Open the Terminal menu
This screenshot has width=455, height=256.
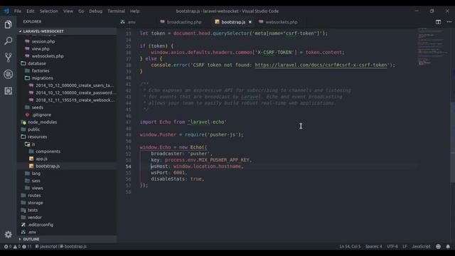pyautogui.click(x=116, y=11)
